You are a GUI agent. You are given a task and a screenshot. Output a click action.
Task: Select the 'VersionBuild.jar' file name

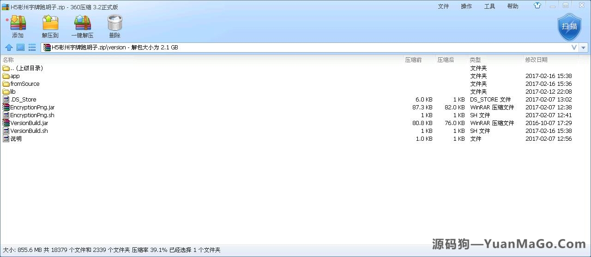[x=29, y=123]
